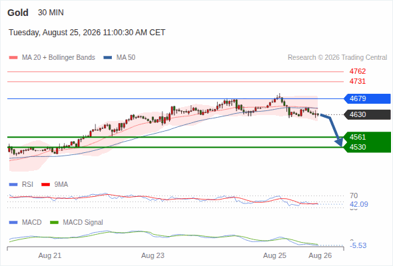The height and width of the screenshot is (266, 393).
Task: Click the Aug 23 date axis label
Action: pos(153,255)
